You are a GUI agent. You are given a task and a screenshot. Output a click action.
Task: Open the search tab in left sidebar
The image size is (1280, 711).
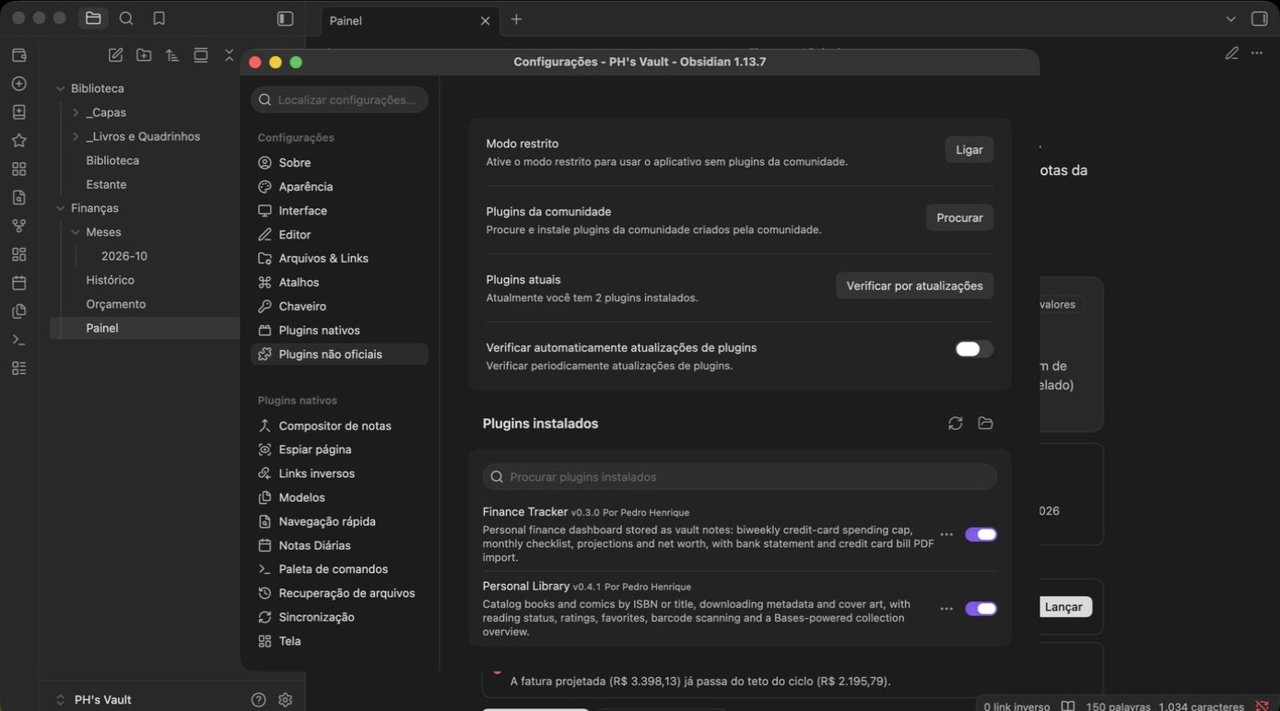[x=126, y=18]
